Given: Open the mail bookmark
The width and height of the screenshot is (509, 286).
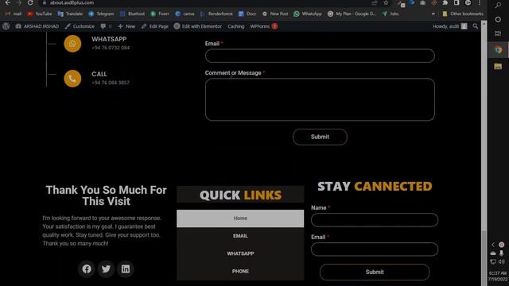Looking at the screenshot, I should (13, 14).
